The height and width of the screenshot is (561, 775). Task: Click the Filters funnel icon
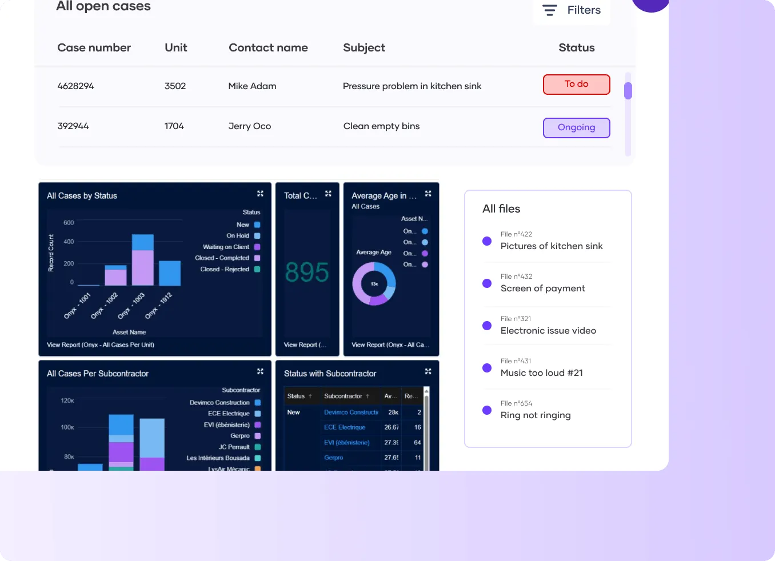549,10
